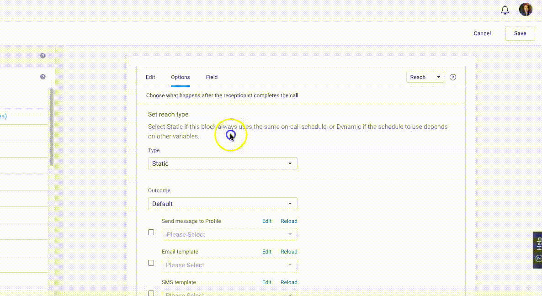542x296 pixels.
Task: Toggle the SMS template checkbox
Action: [151, 293]
